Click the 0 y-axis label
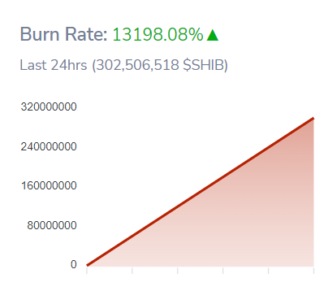 point(74,264)
